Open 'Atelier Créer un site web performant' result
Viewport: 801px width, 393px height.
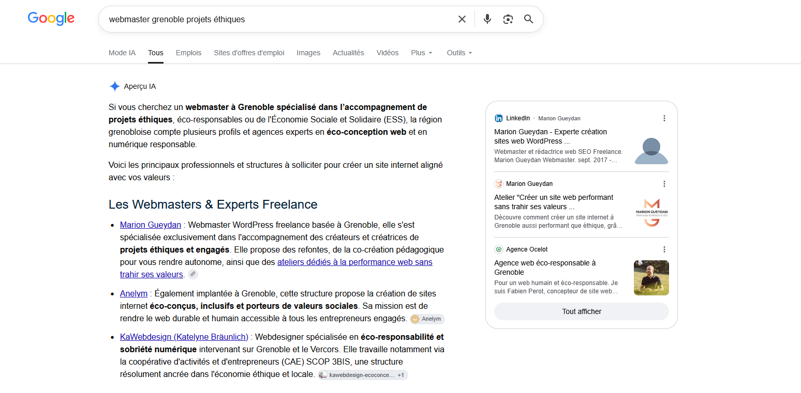pos(554,202)
